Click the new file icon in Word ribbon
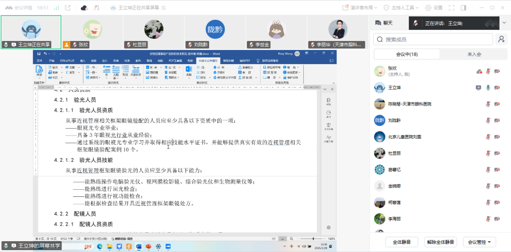Image resolution: width=511 pixels, height=252 pixels. click(39, 69)
